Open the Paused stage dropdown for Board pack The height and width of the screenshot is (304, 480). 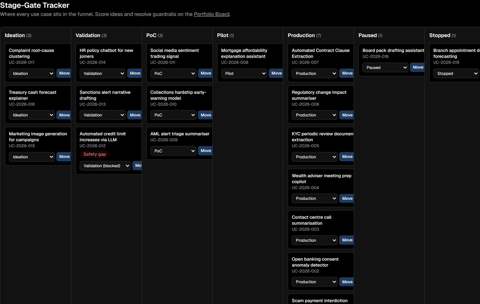(x=386, y=68)
